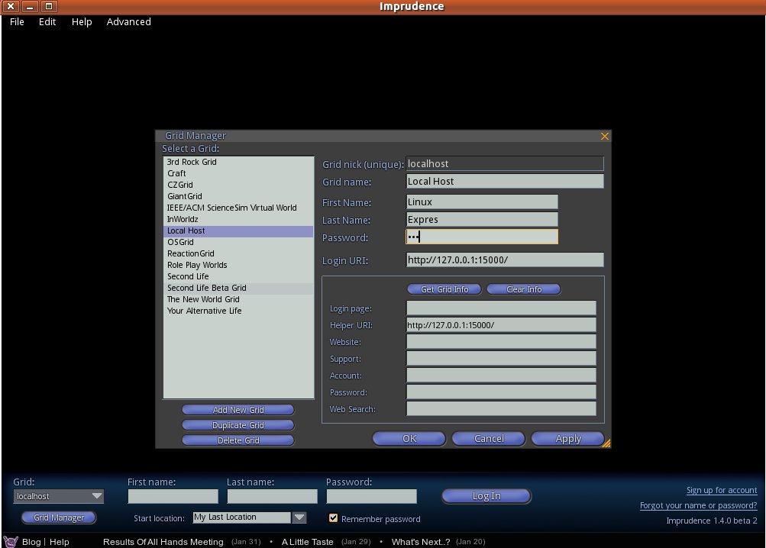Select OSGrid in the grid list

pyautogui.click(x=180, y=242)
